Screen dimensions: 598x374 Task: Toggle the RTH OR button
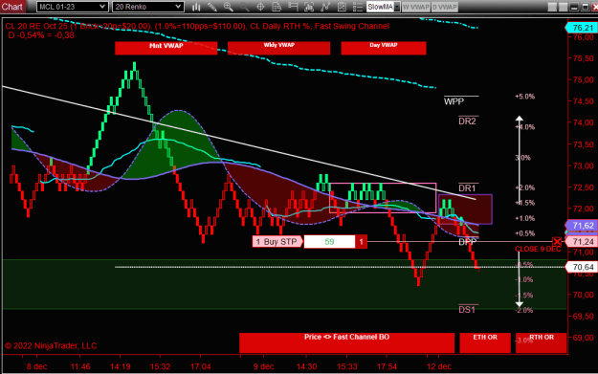[x=541, y=342]
